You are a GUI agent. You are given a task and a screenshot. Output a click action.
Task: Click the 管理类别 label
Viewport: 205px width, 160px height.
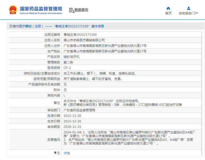pos(54,62)
